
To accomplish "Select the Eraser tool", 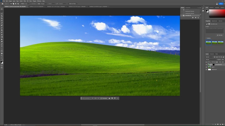I will [x=2, y=35].
